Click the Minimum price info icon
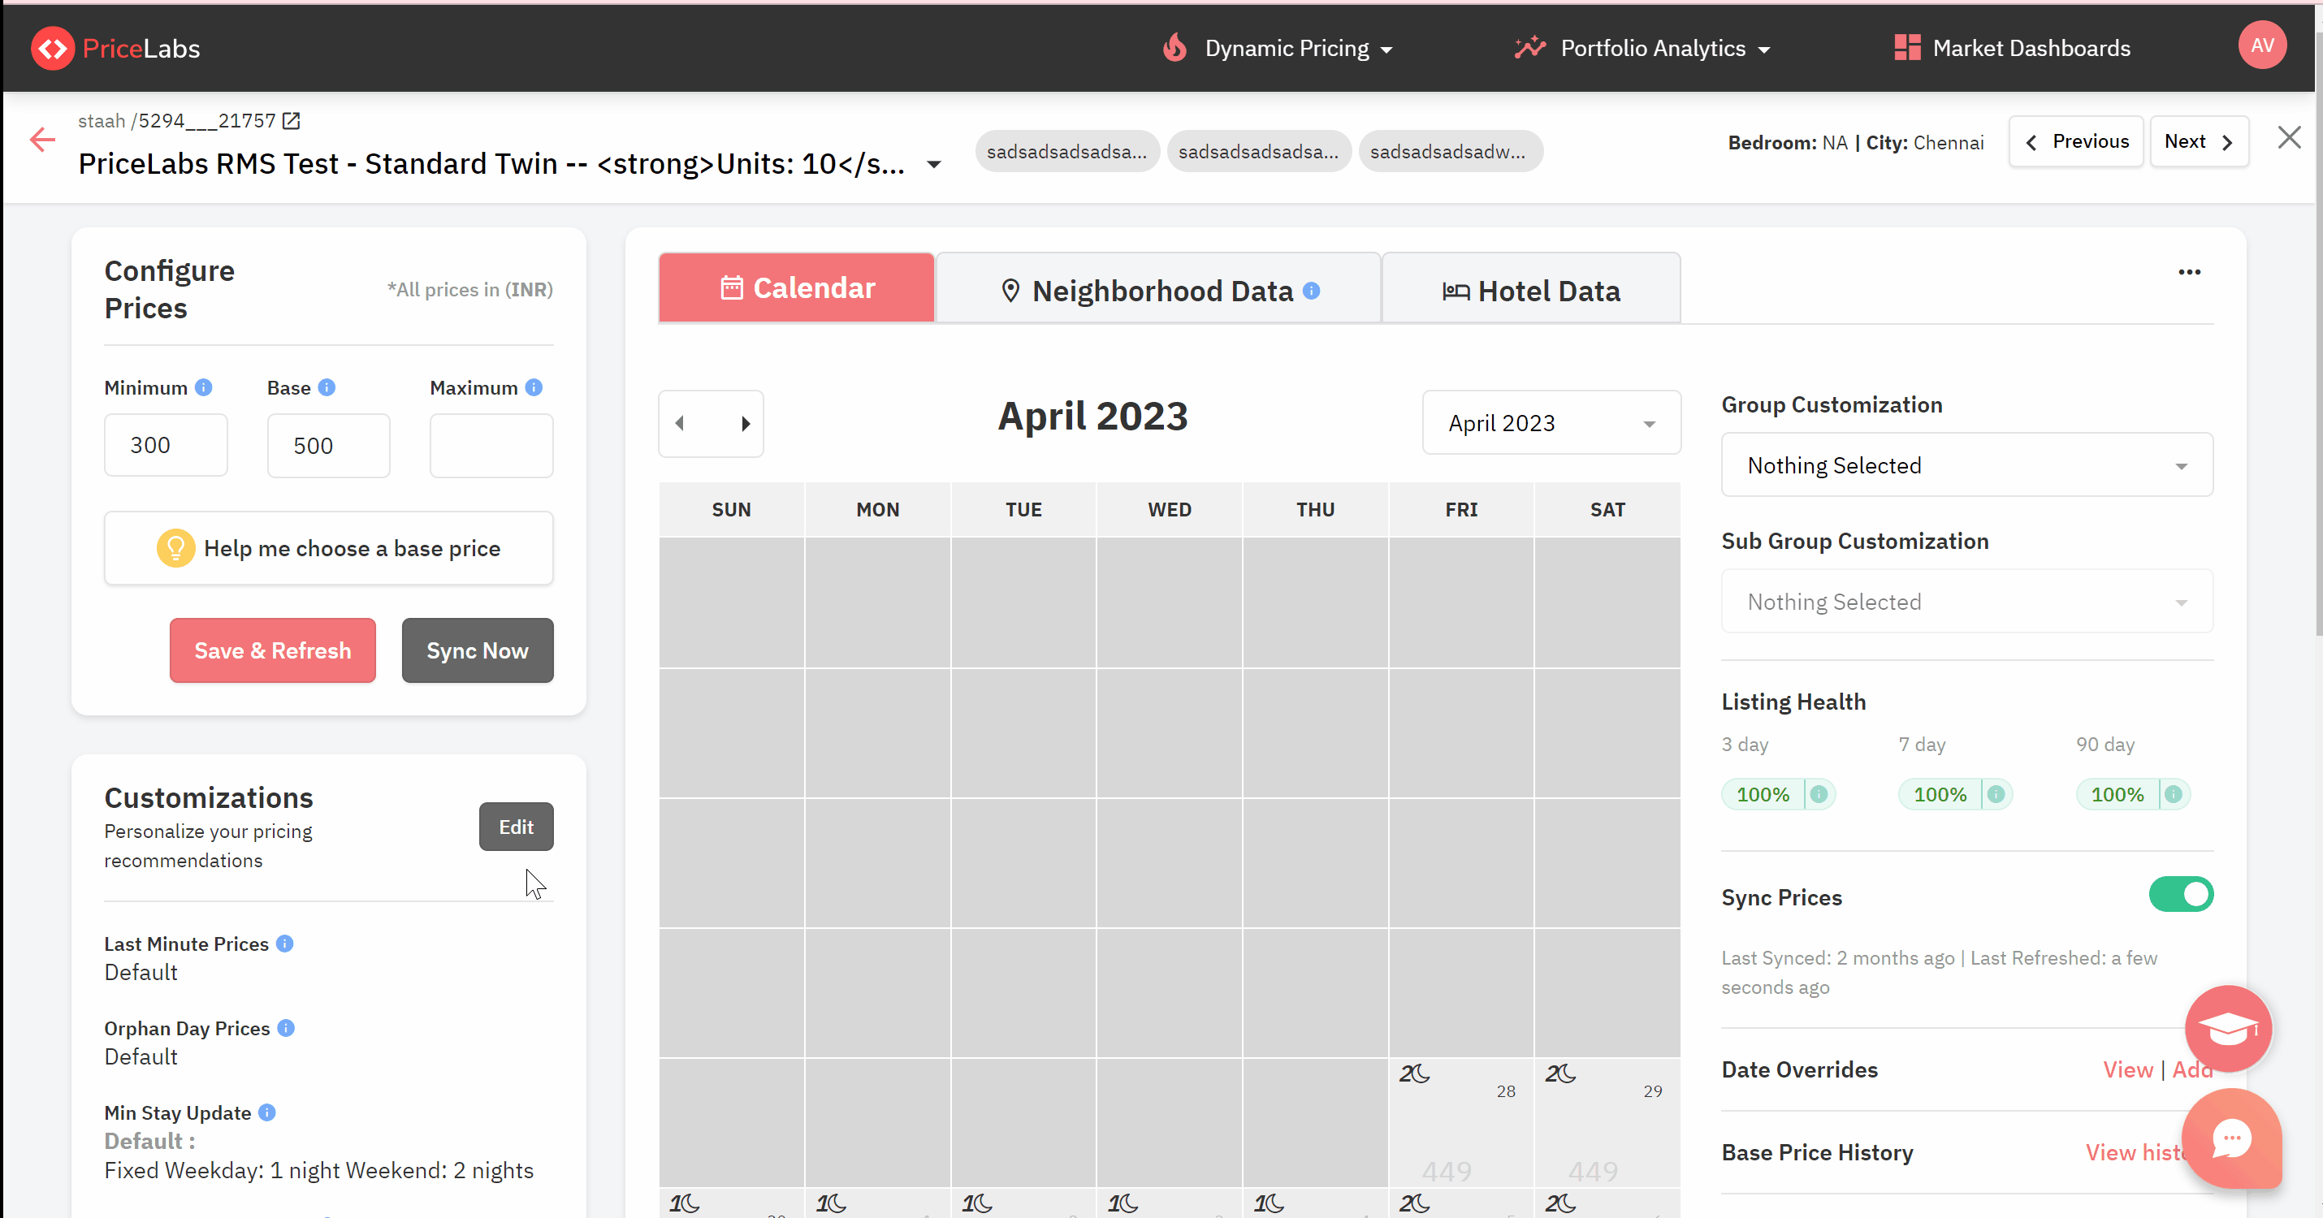 [204, 387]
